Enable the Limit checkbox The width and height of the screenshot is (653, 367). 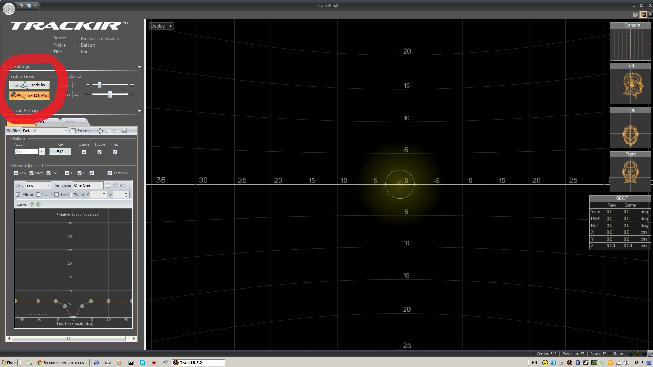(56, 195)
